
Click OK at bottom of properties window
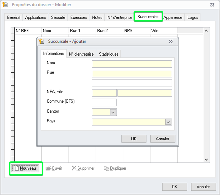(x=174, y=187)
